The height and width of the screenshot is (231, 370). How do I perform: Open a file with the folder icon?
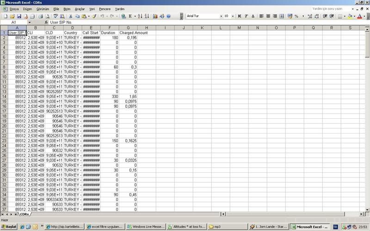tap(12, 16)
